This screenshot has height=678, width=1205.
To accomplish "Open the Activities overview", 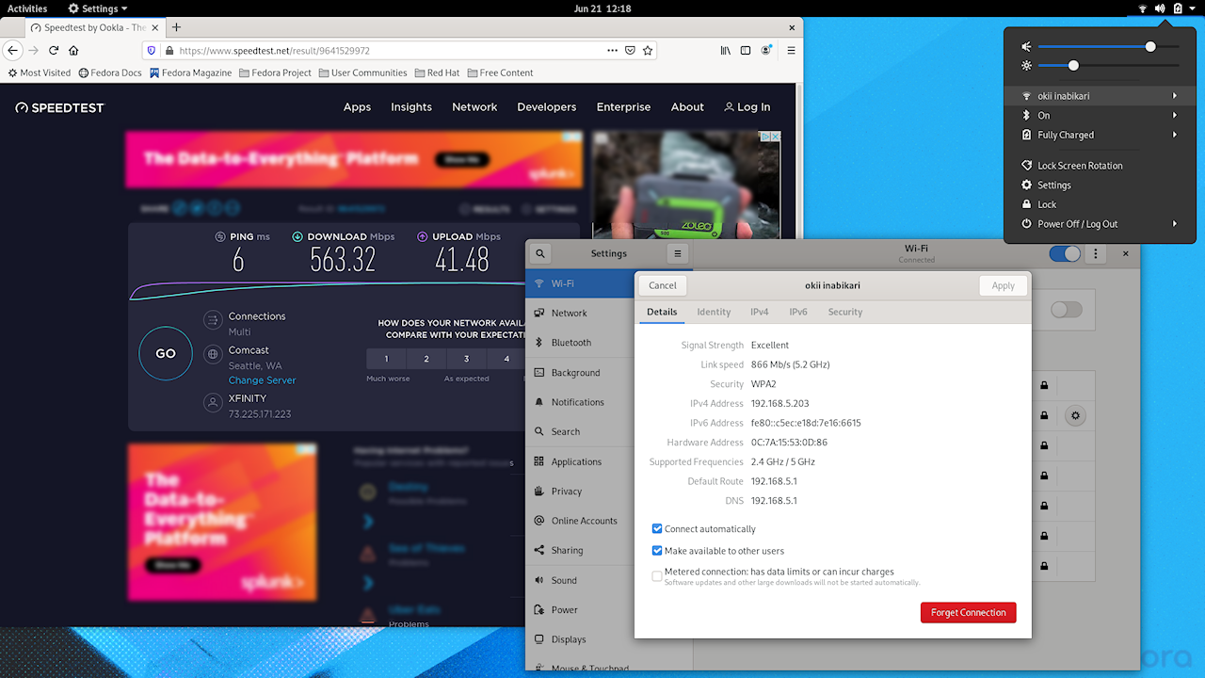I will tap(27, 8).
